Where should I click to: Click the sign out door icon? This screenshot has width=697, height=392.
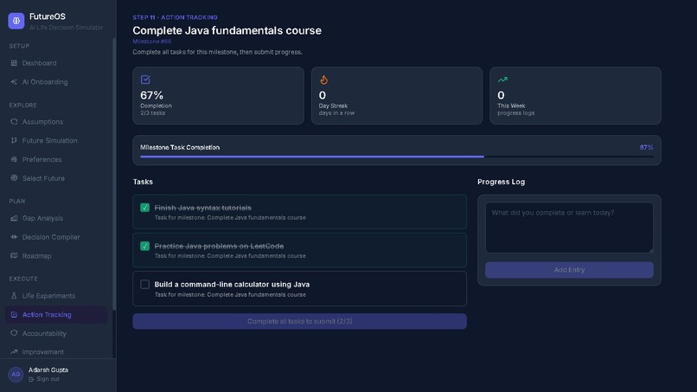click(x=31, y=380)
